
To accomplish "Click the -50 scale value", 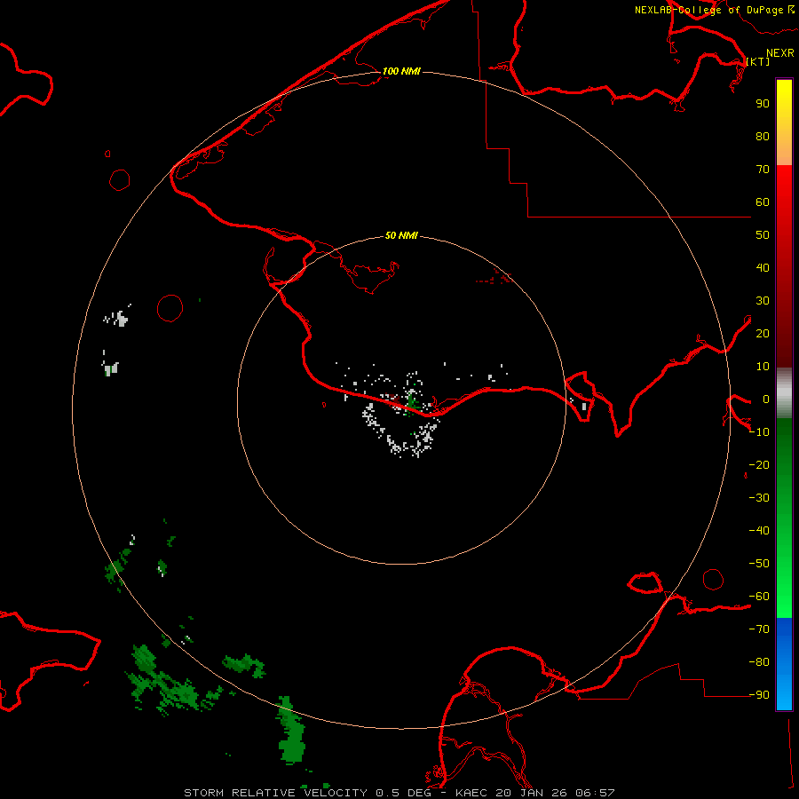I will 759,564.
